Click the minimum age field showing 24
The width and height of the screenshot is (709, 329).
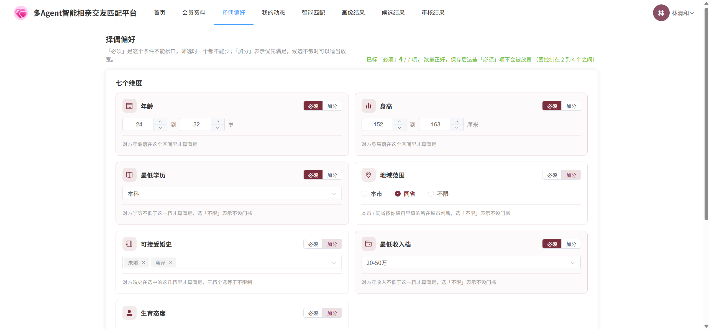pyautogui.click(x=139, y=124)
